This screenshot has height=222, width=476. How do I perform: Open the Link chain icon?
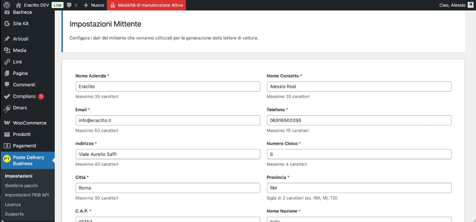(7, 62)
